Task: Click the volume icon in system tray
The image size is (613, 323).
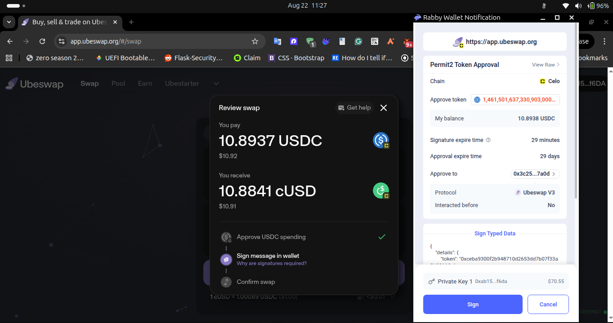Action: pos(578,6)
